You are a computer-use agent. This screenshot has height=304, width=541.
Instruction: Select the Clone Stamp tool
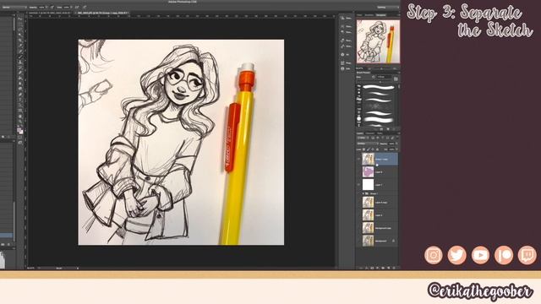(20, 62)
